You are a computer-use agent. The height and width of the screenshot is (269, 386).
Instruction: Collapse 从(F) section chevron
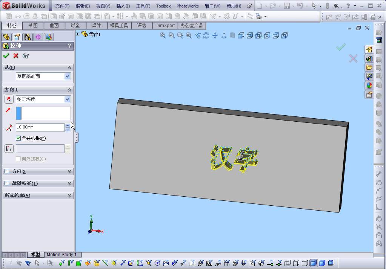pyautogui.click(x=70, y=67)
